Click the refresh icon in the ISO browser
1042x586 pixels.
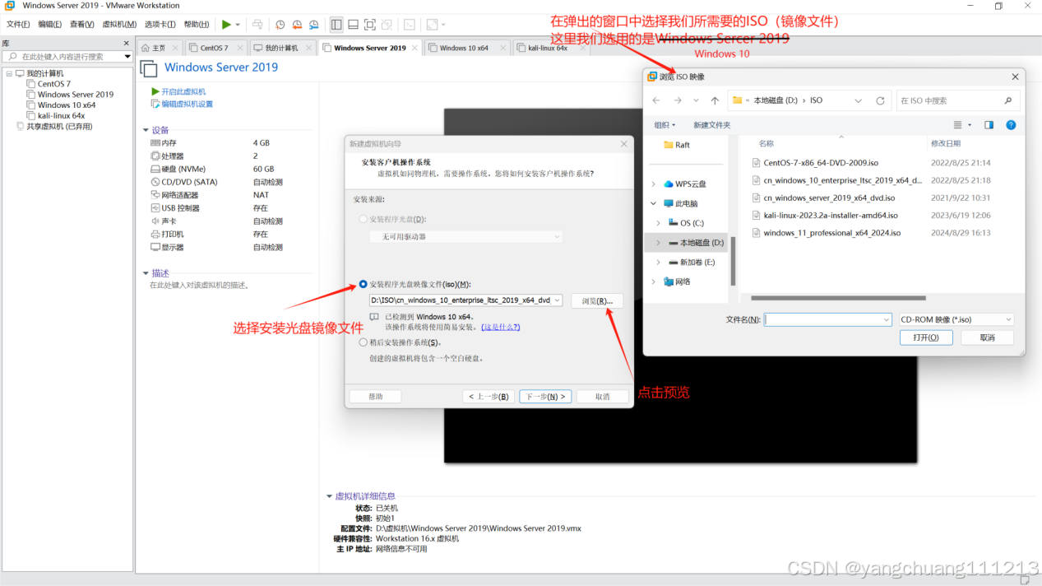(x=880, y=100)
